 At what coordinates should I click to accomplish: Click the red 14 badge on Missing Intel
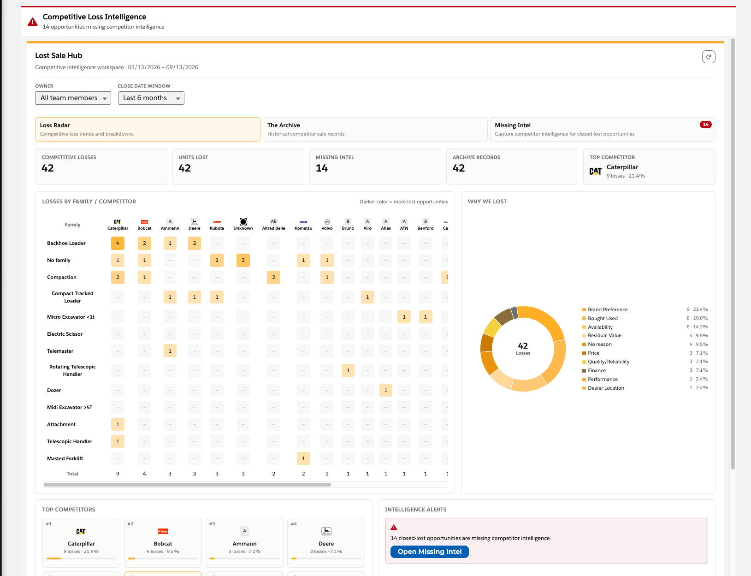pos(706,125)
